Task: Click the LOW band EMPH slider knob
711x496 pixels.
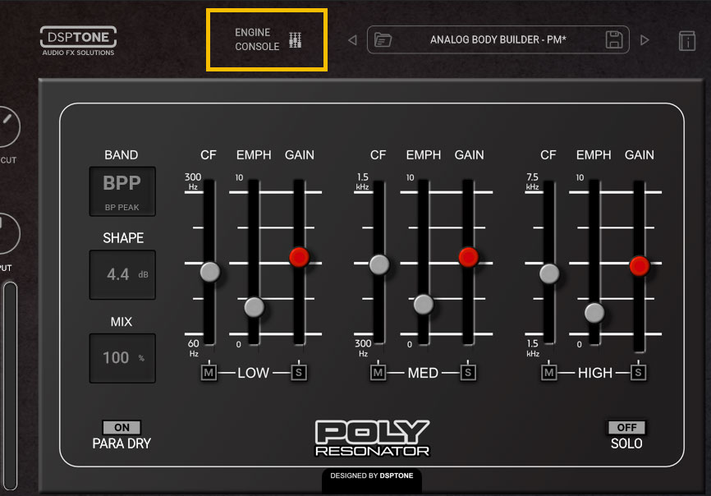Action: [254, 307]
